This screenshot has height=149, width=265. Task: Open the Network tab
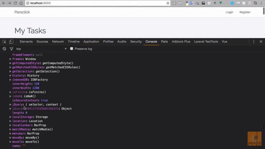pyautogui.click(x=58, y=41)
